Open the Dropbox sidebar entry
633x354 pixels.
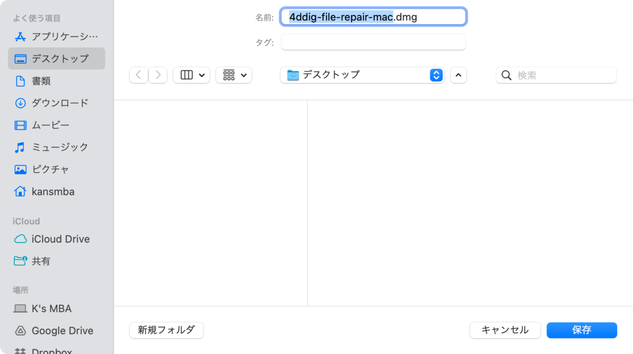(x=51, y=351)
